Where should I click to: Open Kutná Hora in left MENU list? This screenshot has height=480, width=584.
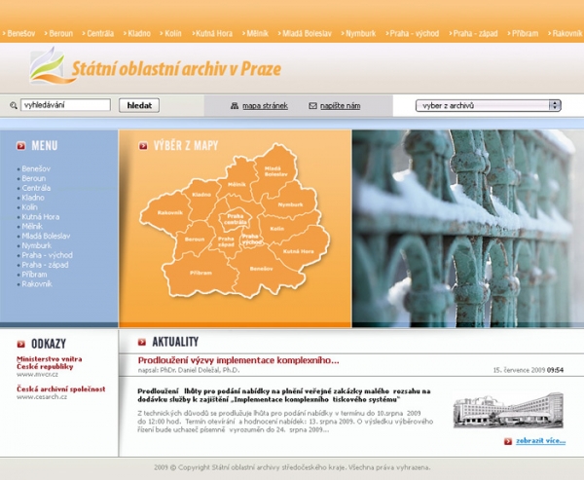(41, 217)
